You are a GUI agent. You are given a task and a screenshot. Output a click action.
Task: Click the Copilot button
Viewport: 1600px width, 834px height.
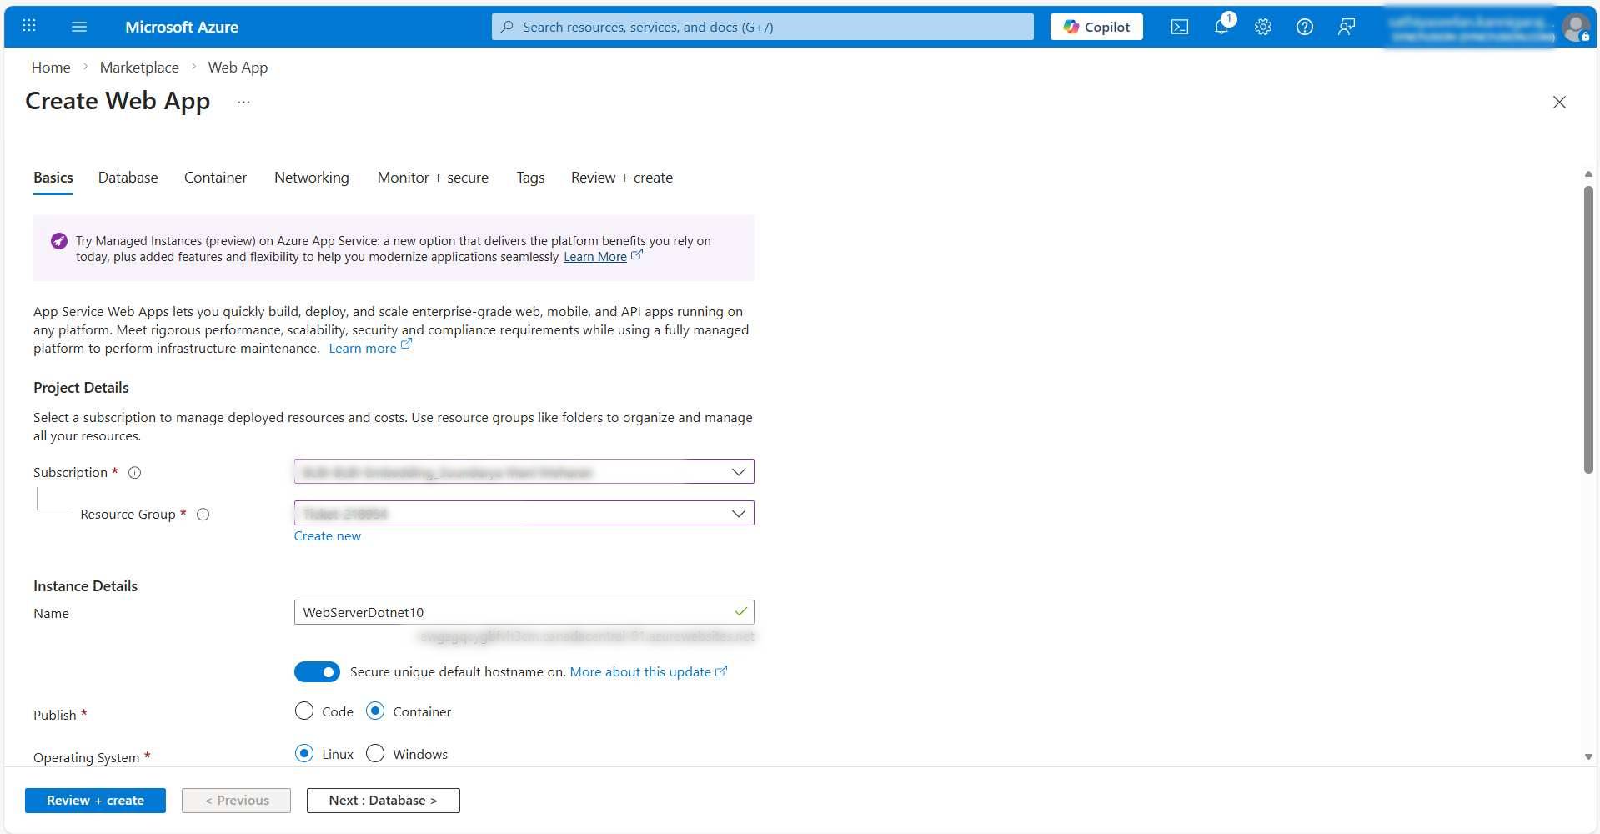(1096, 27)
